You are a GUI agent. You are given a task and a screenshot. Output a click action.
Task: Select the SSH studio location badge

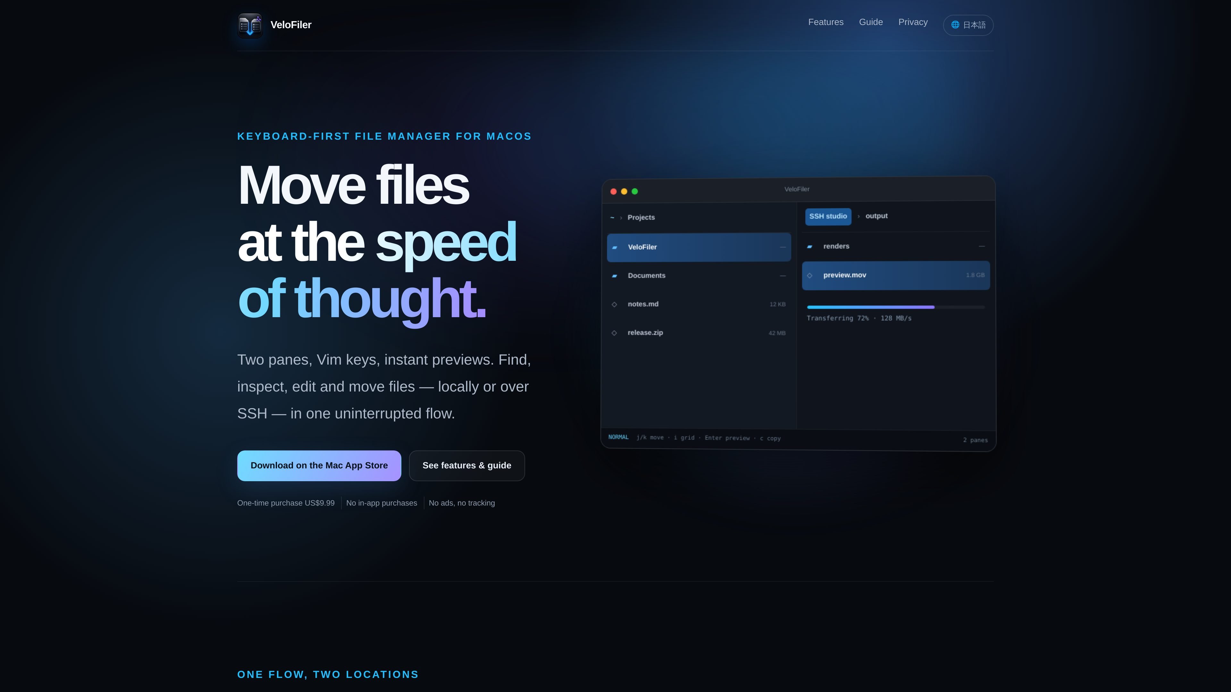click(x=828, y=216)
